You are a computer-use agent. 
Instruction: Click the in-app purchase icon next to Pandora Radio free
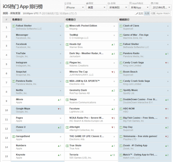14,81
